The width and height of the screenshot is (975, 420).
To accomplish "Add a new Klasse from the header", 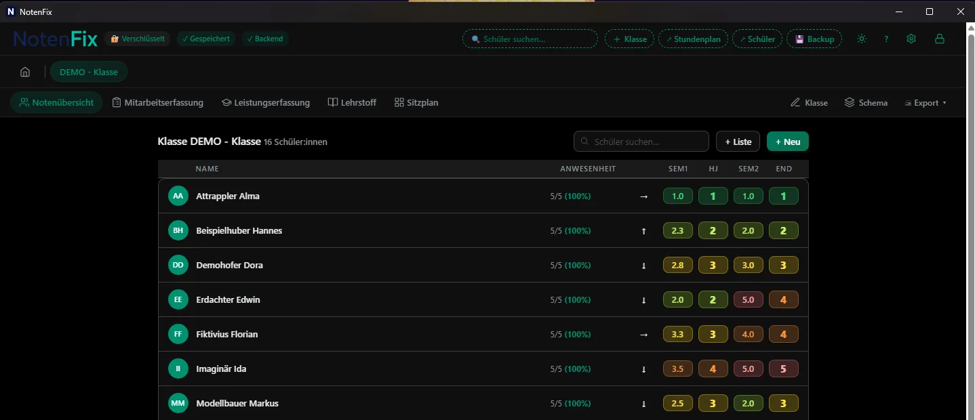I will (x=629, y=39).
